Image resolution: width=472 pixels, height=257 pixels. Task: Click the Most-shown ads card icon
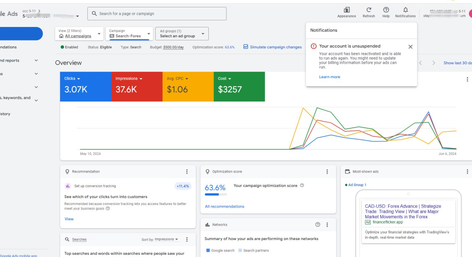point(347,172)
